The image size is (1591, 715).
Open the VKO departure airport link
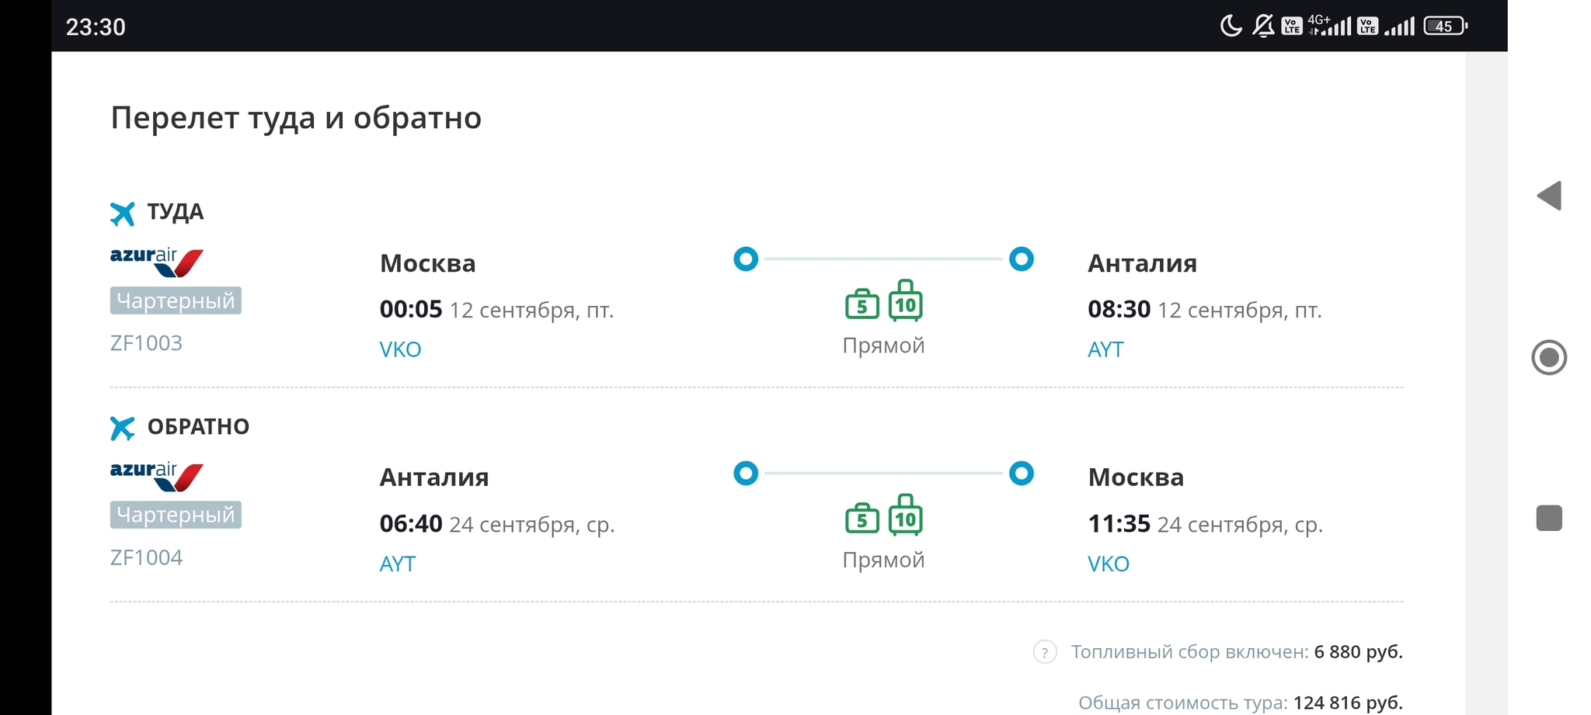coord(400,349)
